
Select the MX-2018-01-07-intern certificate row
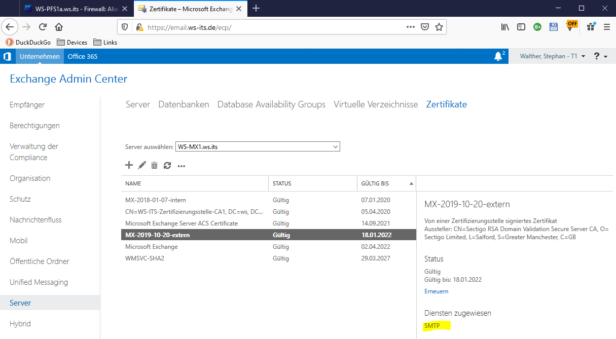269,200
